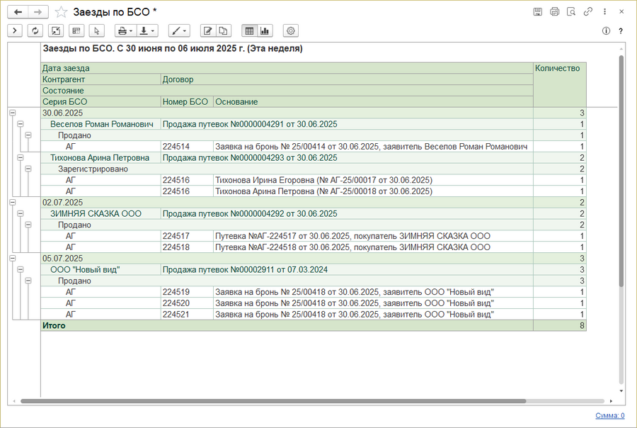Add report to favorites with star icon

point(62,12)
